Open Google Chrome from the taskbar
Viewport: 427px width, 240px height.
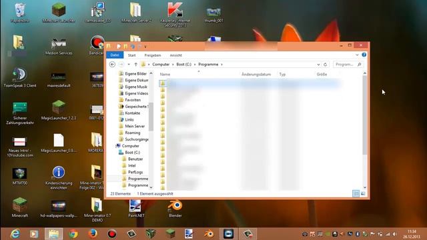73,234
